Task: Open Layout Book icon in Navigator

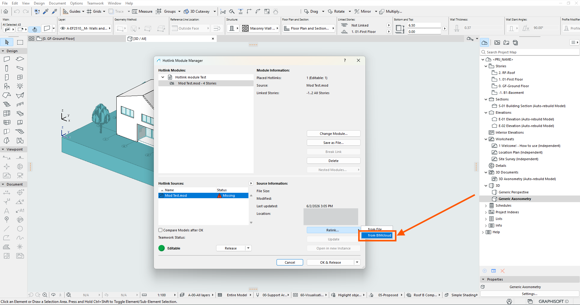Action: [506, 43]
